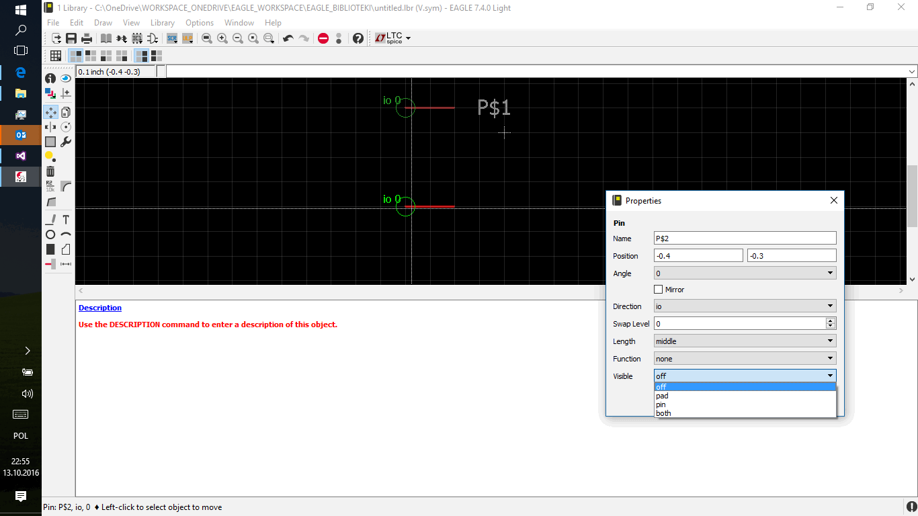This screenshot has height=516, width=918.
Task: Select the Delete trash can tool
Action: pos(50,171)
